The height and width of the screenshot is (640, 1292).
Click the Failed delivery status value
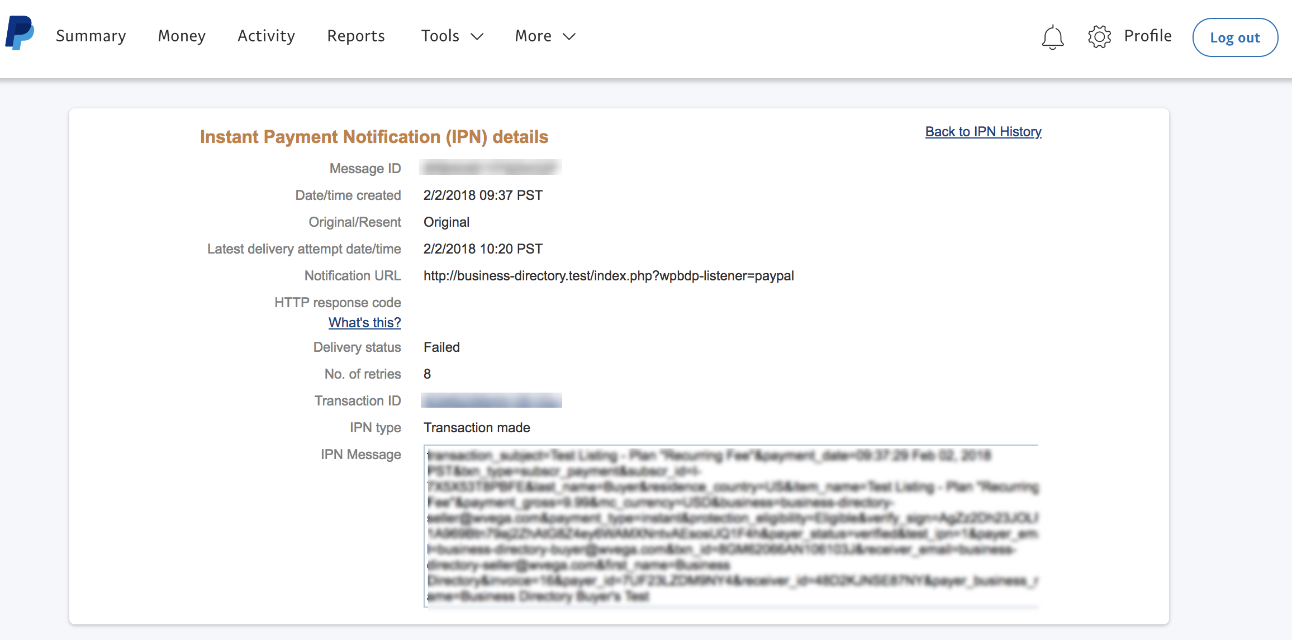point(441,347)
